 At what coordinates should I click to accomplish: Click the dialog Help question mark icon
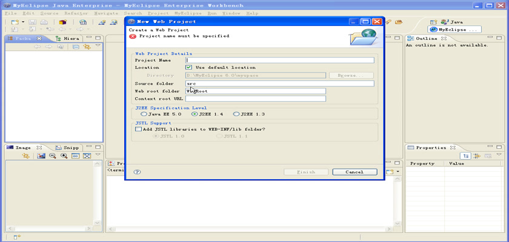click(x=137, y=172)
